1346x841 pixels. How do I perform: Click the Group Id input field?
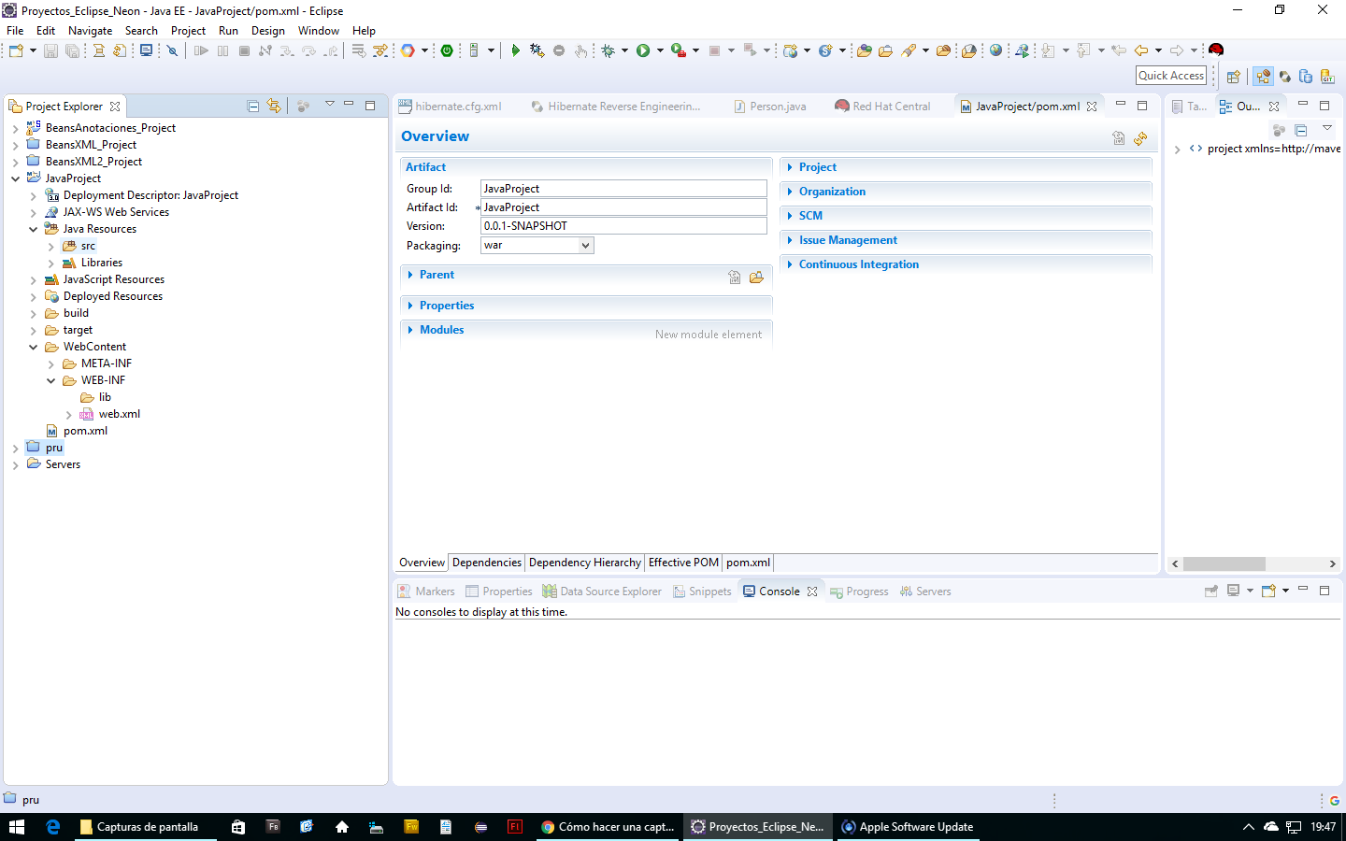(x=623, y=189)
